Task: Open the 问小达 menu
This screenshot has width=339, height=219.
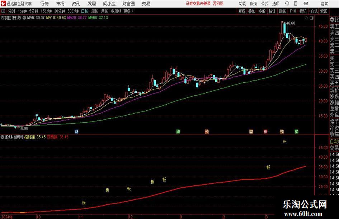Action: click(x=109, y=4)
